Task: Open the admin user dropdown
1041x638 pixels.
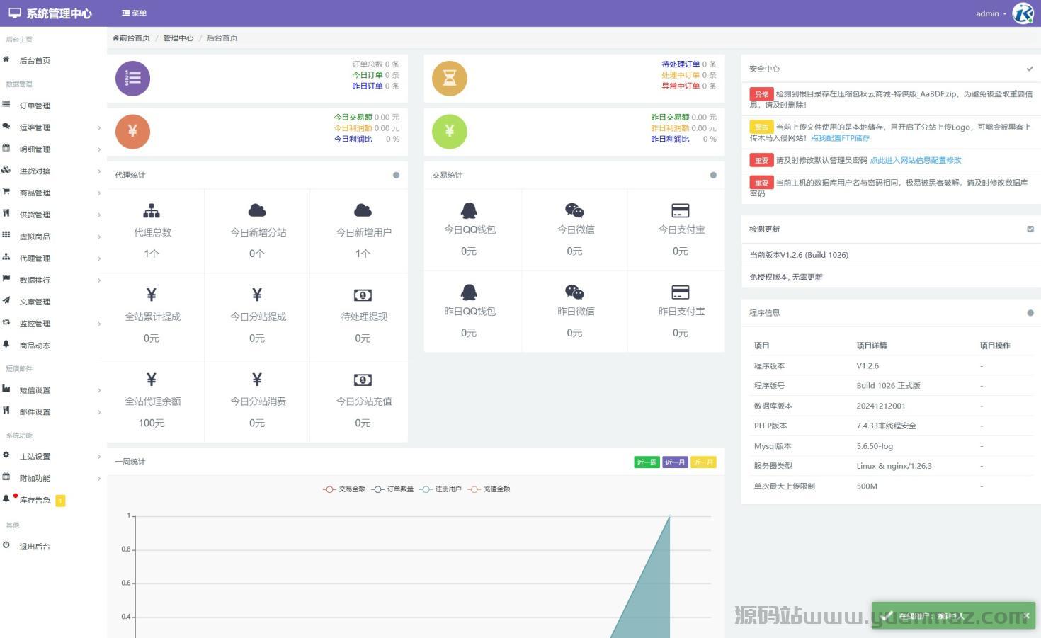Action: (990, 13)
